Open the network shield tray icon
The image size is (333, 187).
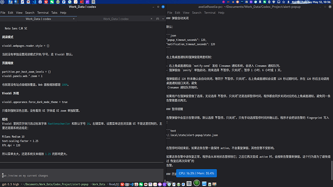[274, 2]
